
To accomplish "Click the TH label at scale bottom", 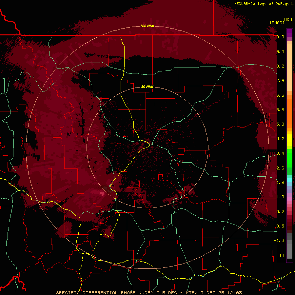I will (x=282, y=255).
